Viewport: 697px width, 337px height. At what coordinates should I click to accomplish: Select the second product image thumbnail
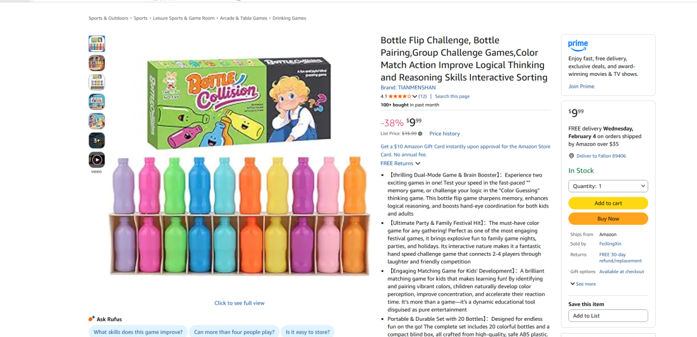coord(97,63)
